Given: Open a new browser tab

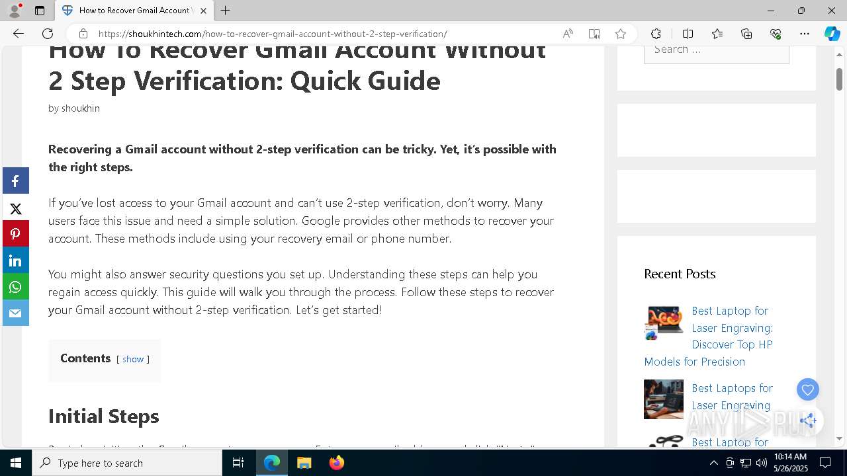Looking at the screenshot, I should (226, 11).
